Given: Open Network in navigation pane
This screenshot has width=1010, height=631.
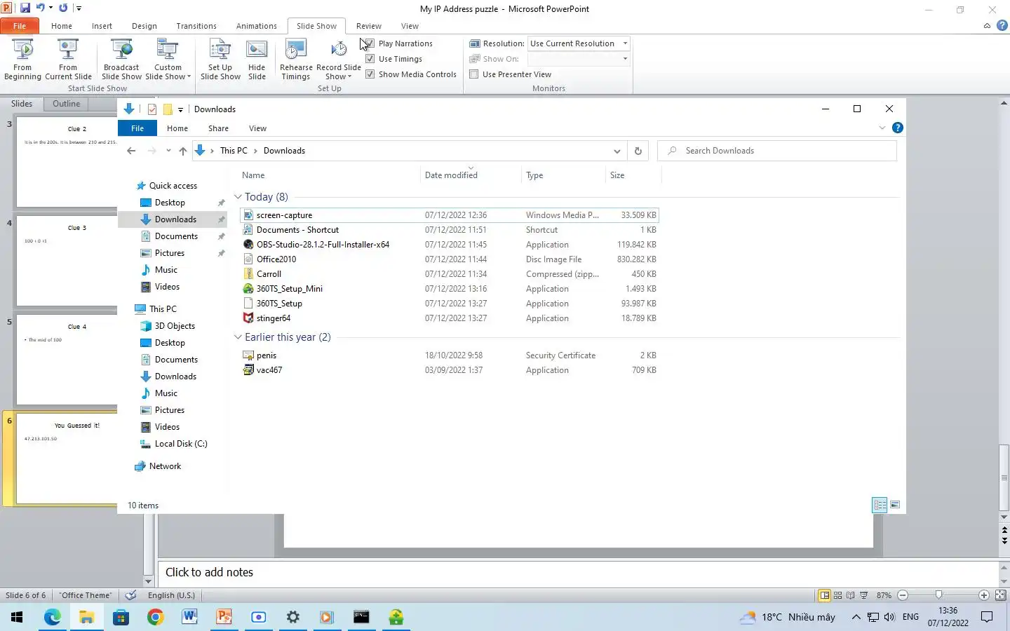Looking at the screenshot, I should pos(165,466).
